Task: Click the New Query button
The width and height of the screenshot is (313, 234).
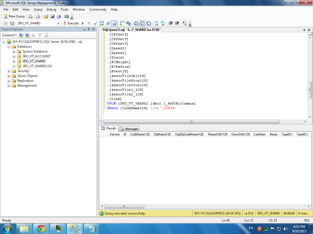Action: coord(14,16)
